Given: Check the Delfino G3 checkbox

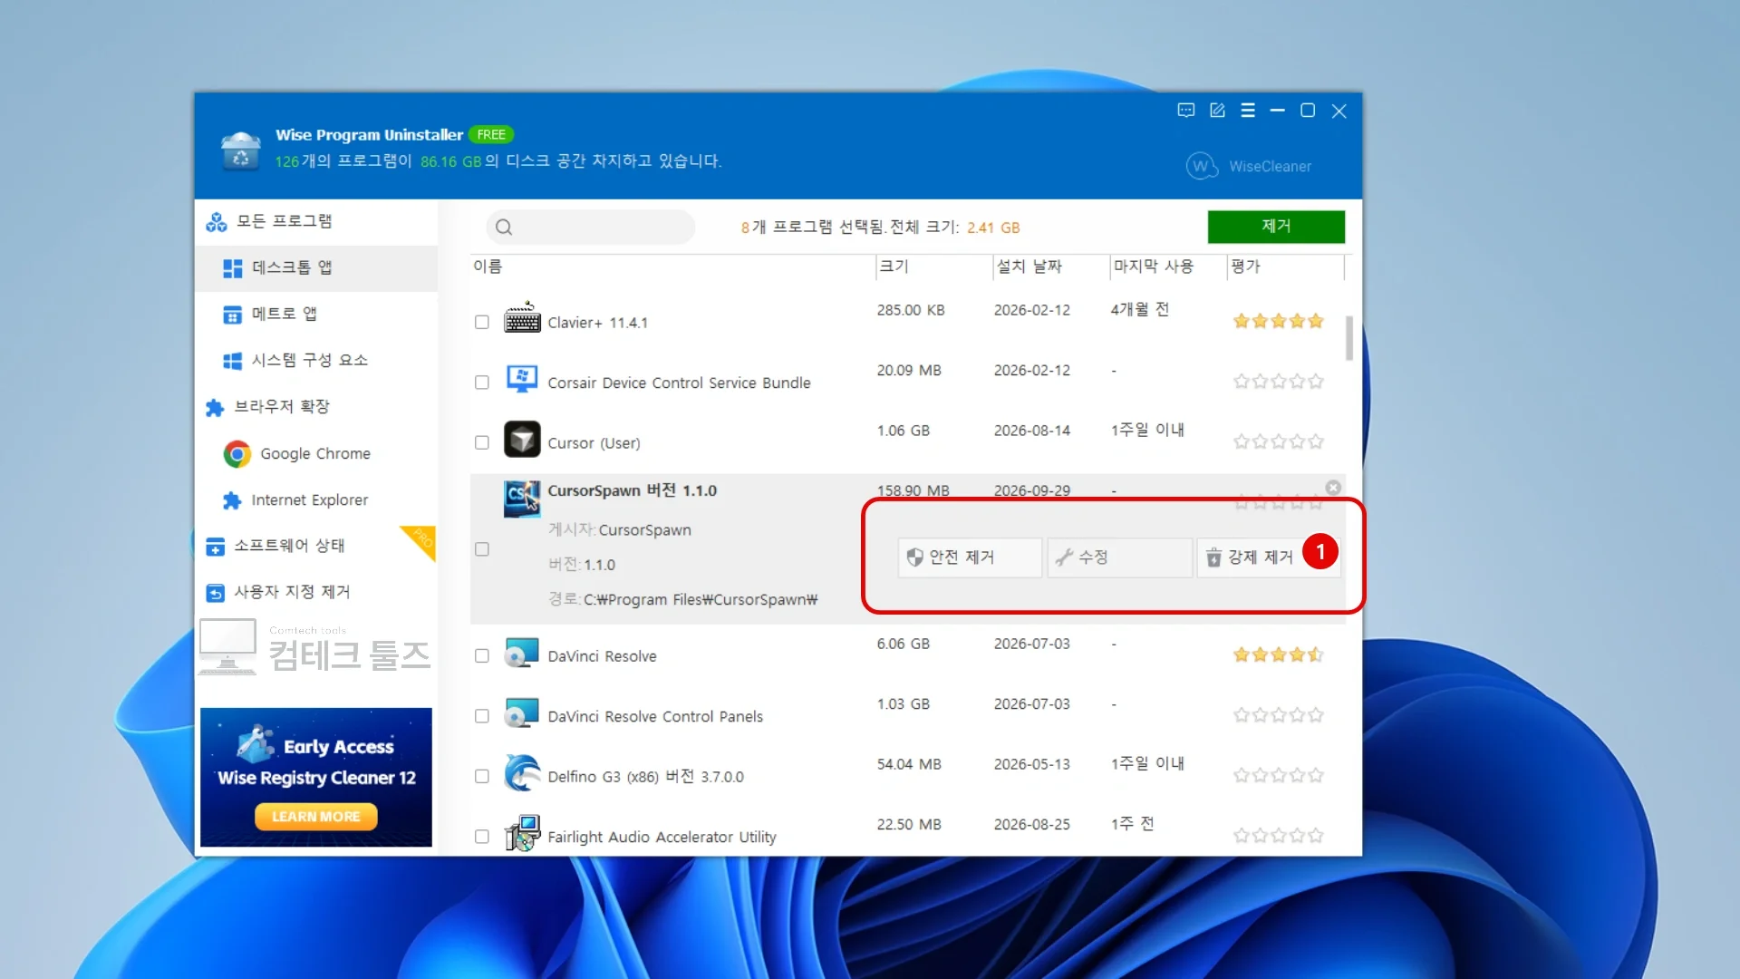Looking at the screenshot, I should click(482, 776).
